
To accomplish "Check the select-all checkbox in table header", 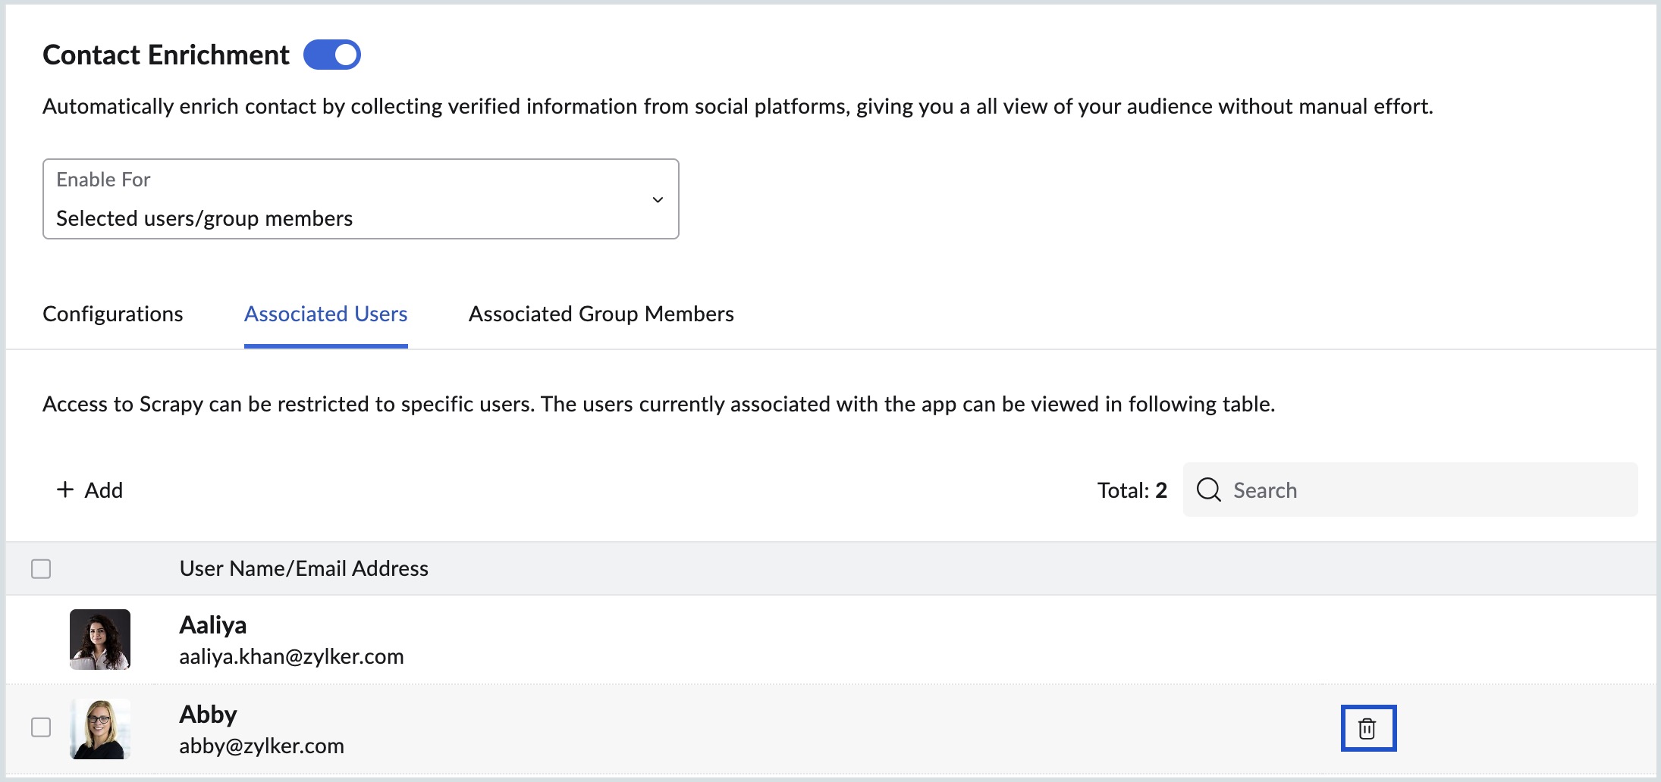I will (41, 568).
